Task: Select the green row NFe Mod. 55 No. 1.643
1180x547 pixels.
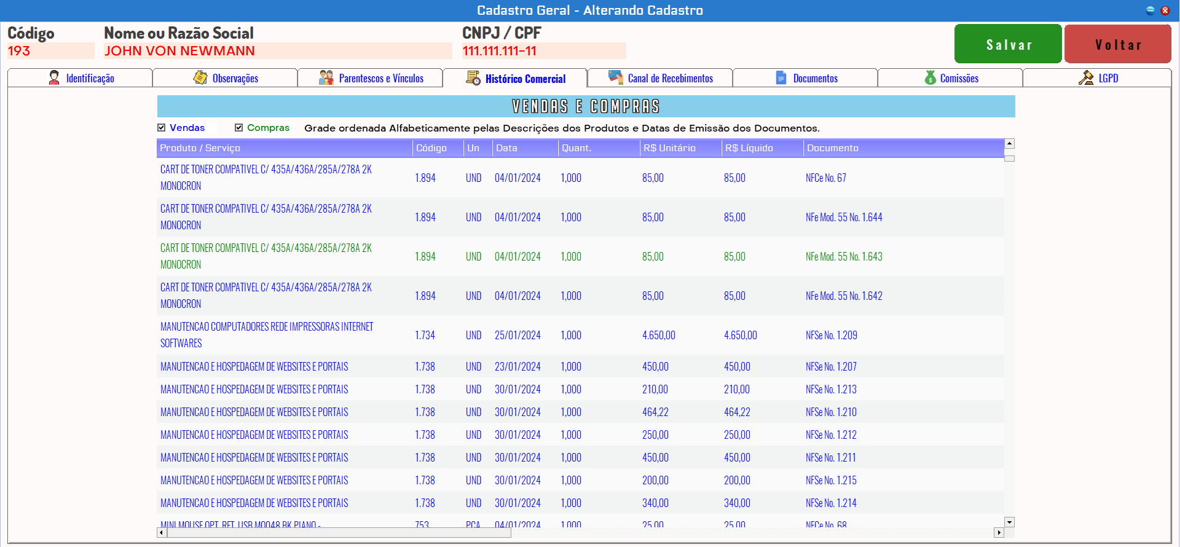Action: (580, 256)
